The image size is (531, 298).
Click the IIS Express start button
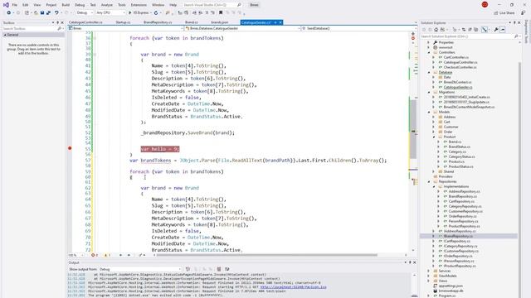tap(139, 13)
